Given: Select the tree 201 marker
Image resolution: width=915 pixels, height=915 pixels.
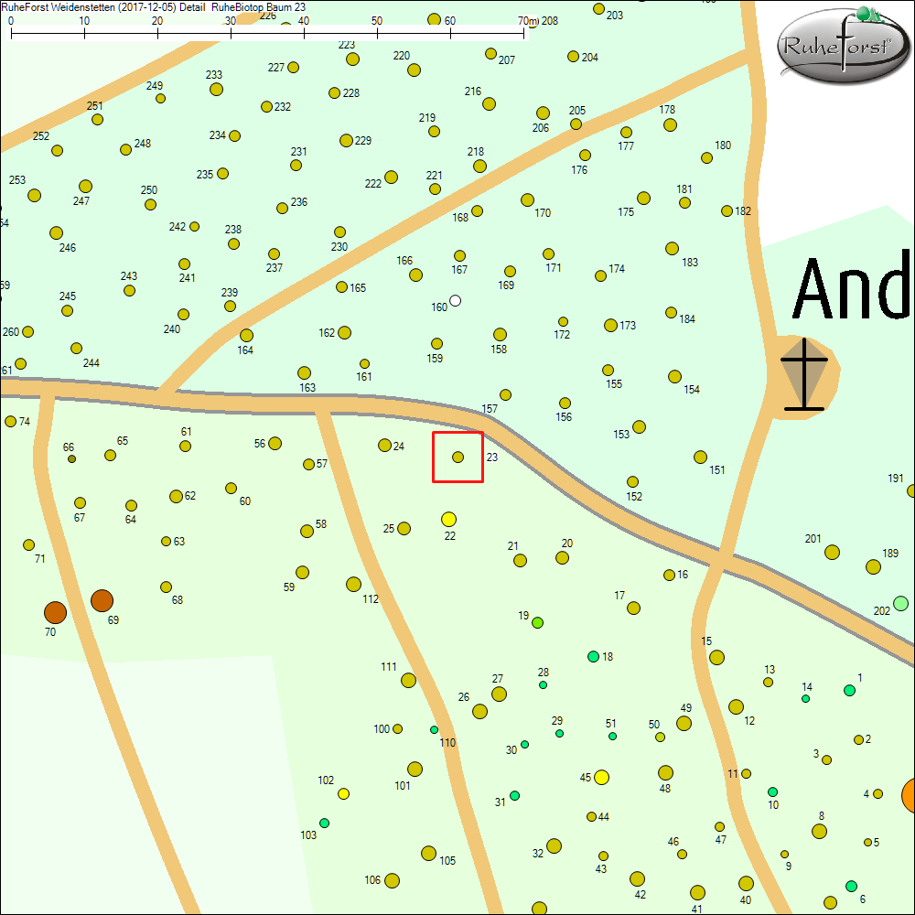Looking at the screenshot, I should 832,552.
